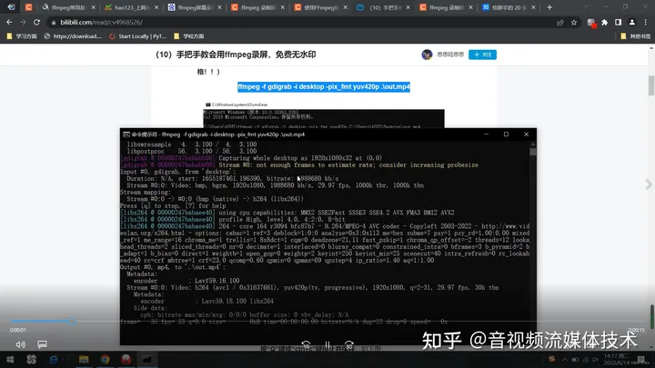Share this page from the address bar
This screenshot has width=655, height=368.
[559, 23]
